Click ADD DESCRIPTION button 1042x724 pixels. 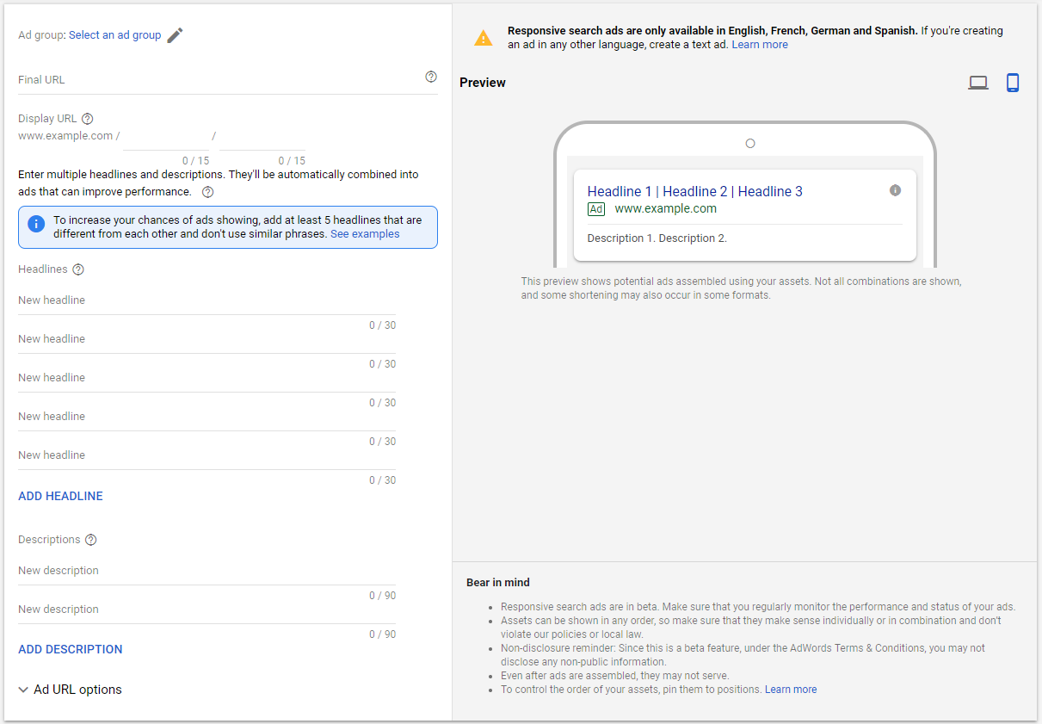pyautogui.click(x=71, y=649)
